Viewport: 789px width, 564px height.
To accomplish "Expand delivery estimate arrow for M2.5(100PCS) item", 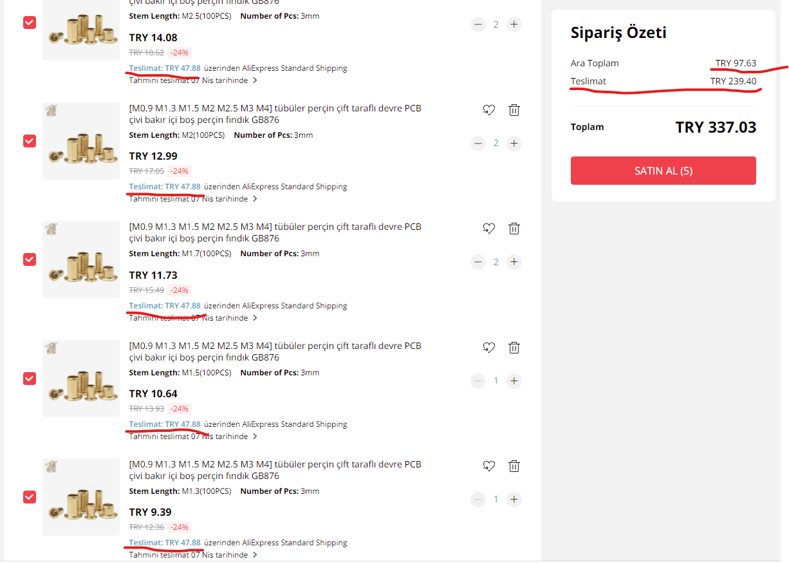I will coord(255,80).
